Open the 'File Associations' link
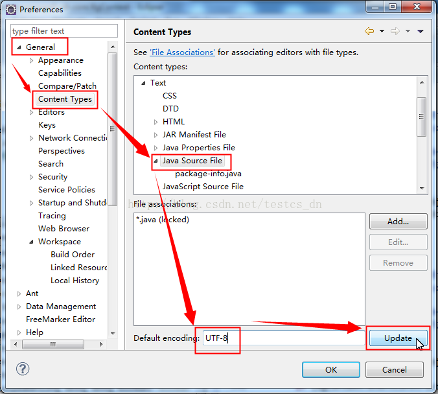This screenshot has width=438, height=394. (x=182, y=52)
